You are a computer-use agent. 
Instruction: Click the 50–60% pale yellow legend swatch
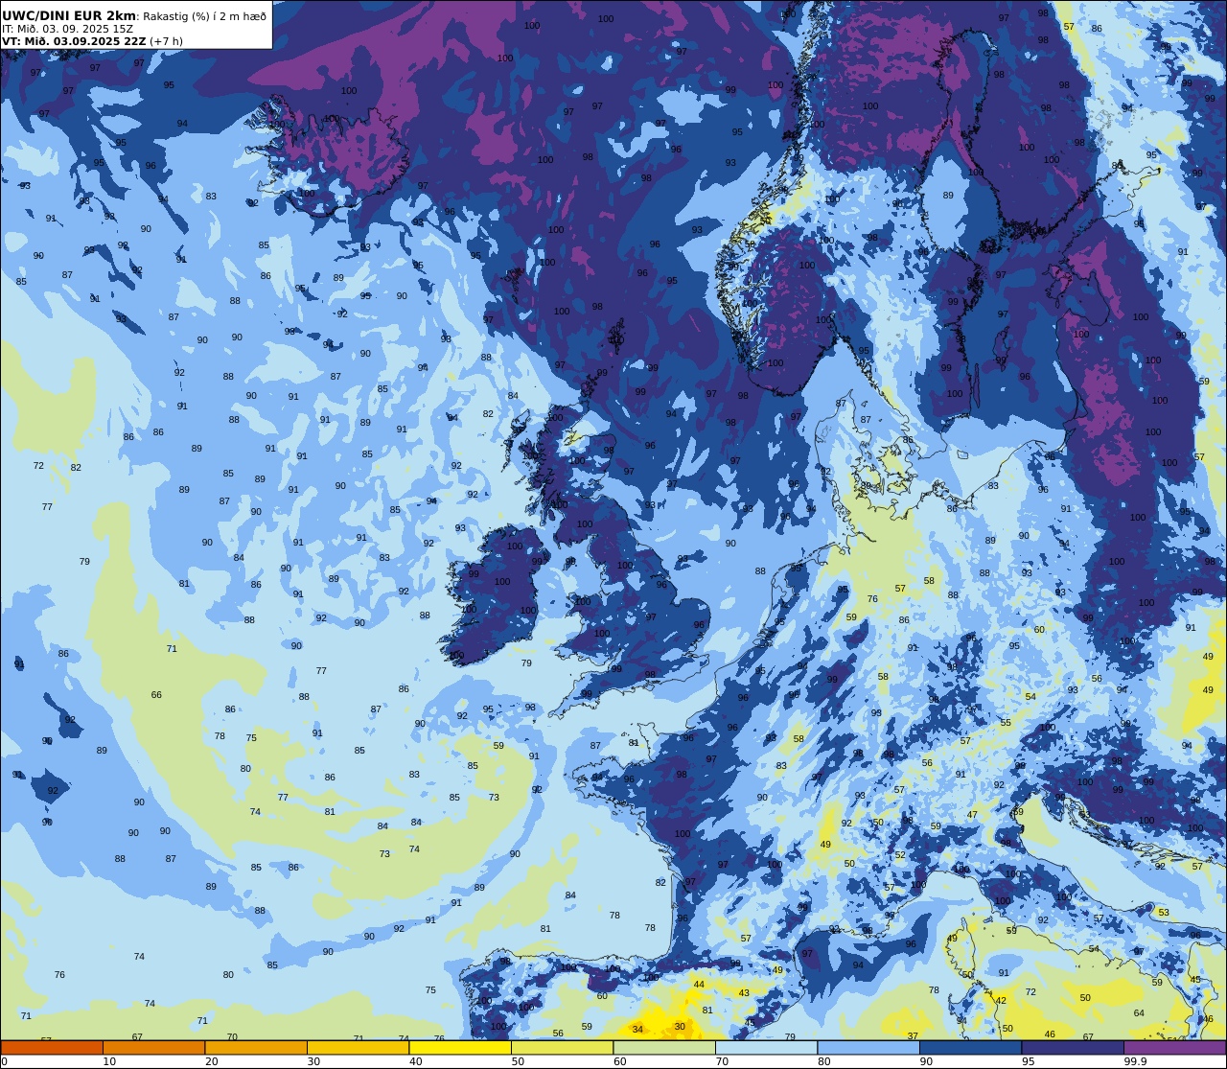pos(562,1048)
